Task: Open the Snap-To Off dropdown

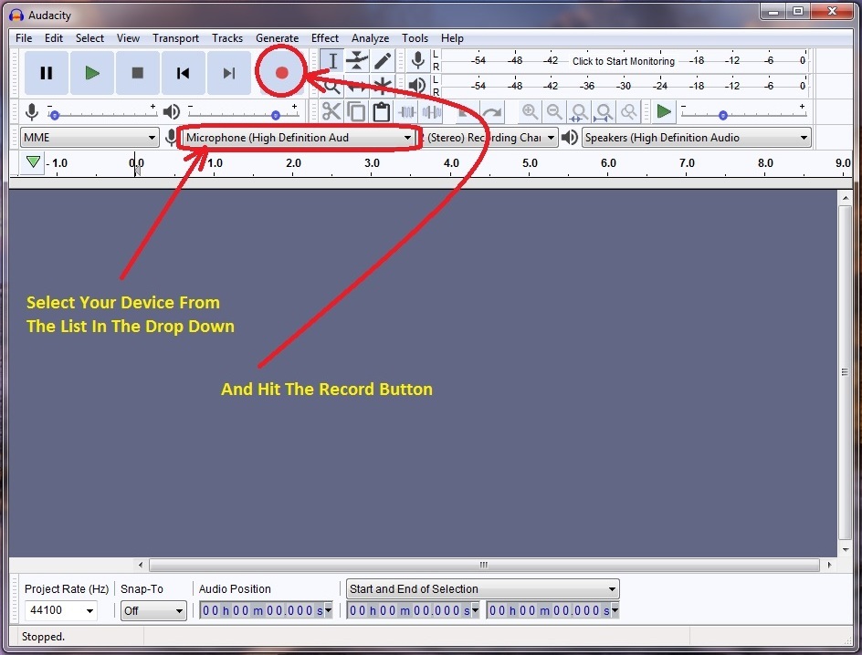Action: tap(153, 610)
